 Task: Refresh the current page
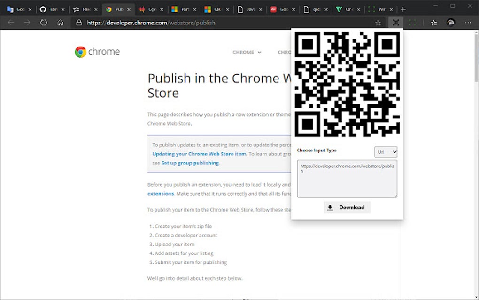(44, 23)
